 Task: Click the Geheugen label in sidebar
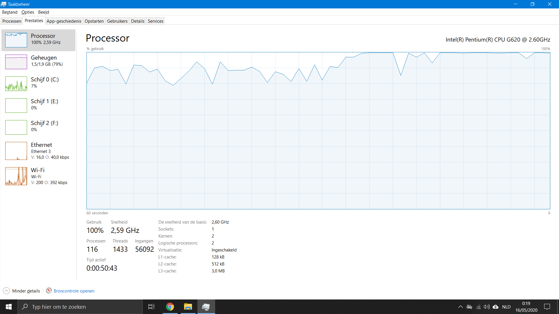(44, 58)
